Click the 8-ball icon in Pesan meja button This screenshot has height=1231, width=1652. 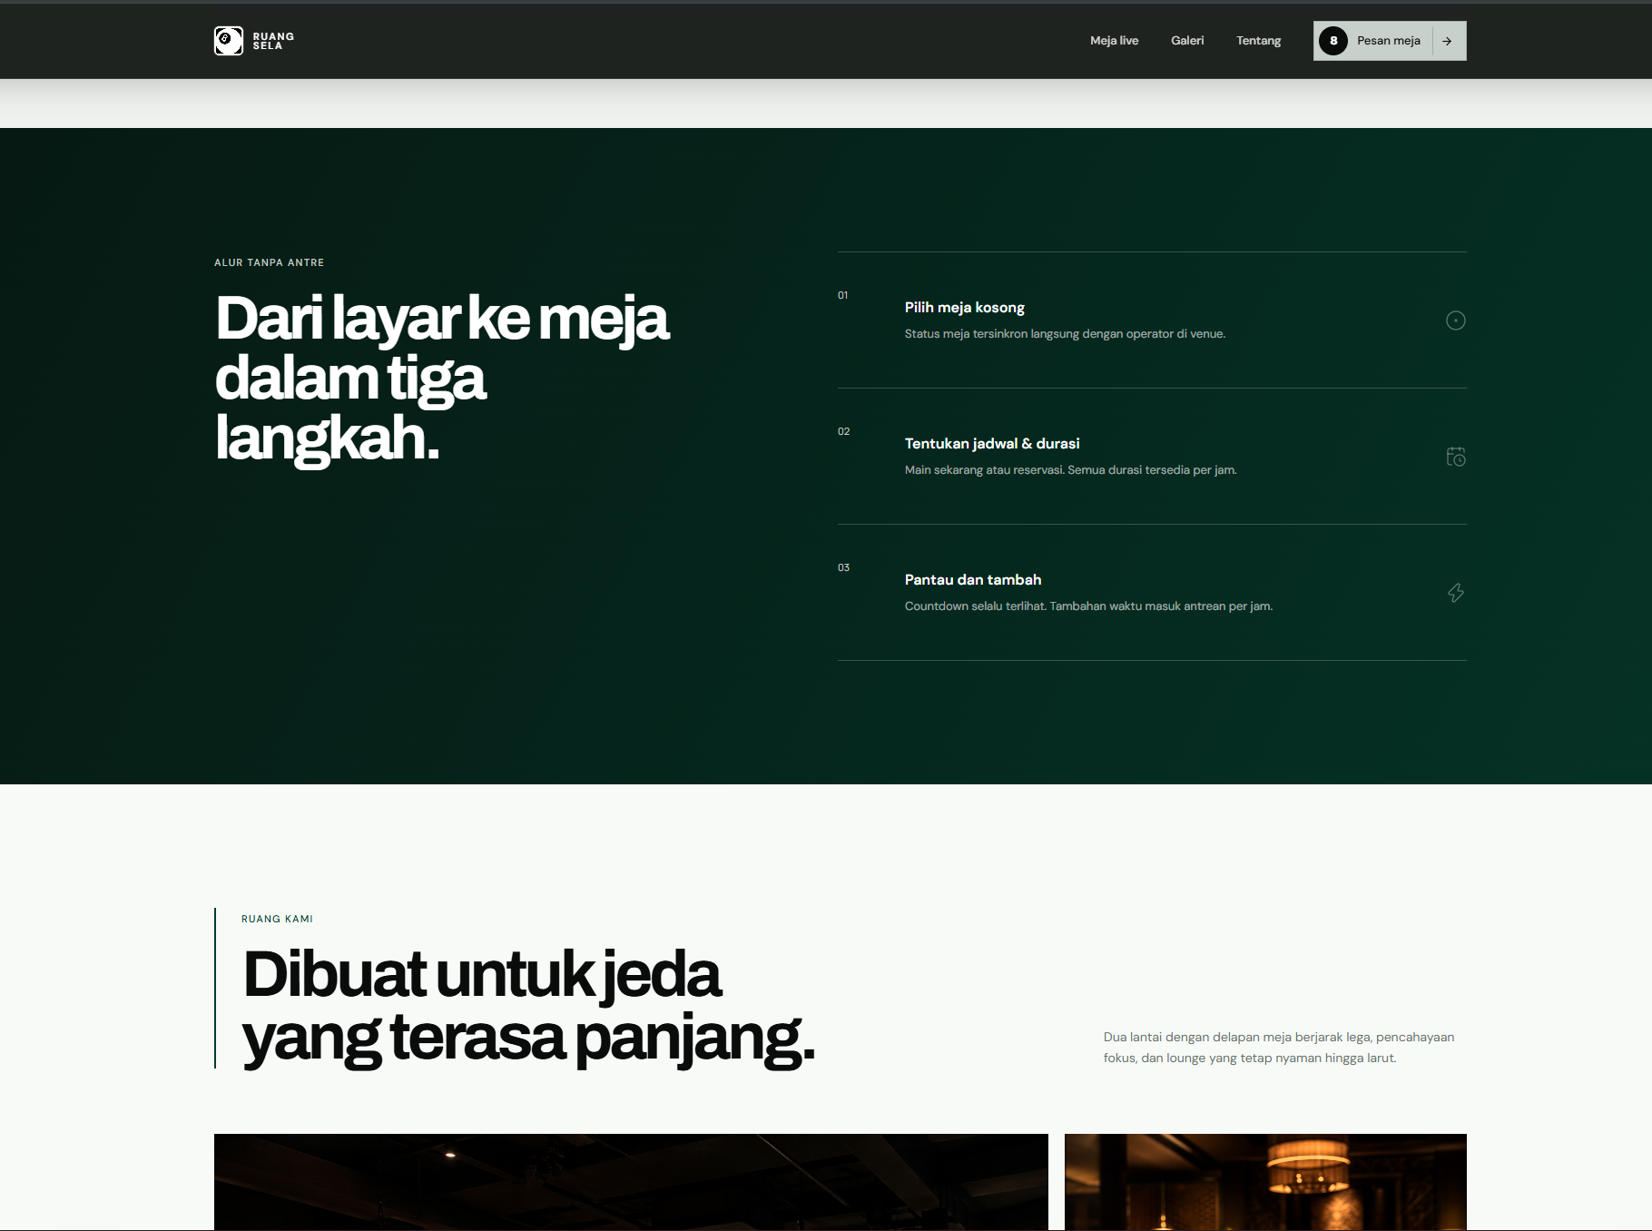[1333, 41]
